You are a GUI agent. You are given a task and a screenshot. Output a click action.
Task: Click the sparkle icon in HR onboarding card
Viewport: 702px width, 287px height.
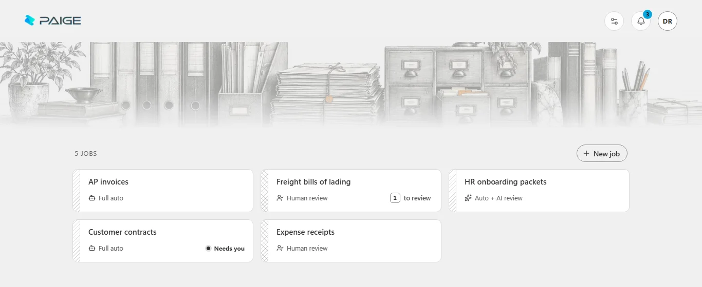pos(468,198)
